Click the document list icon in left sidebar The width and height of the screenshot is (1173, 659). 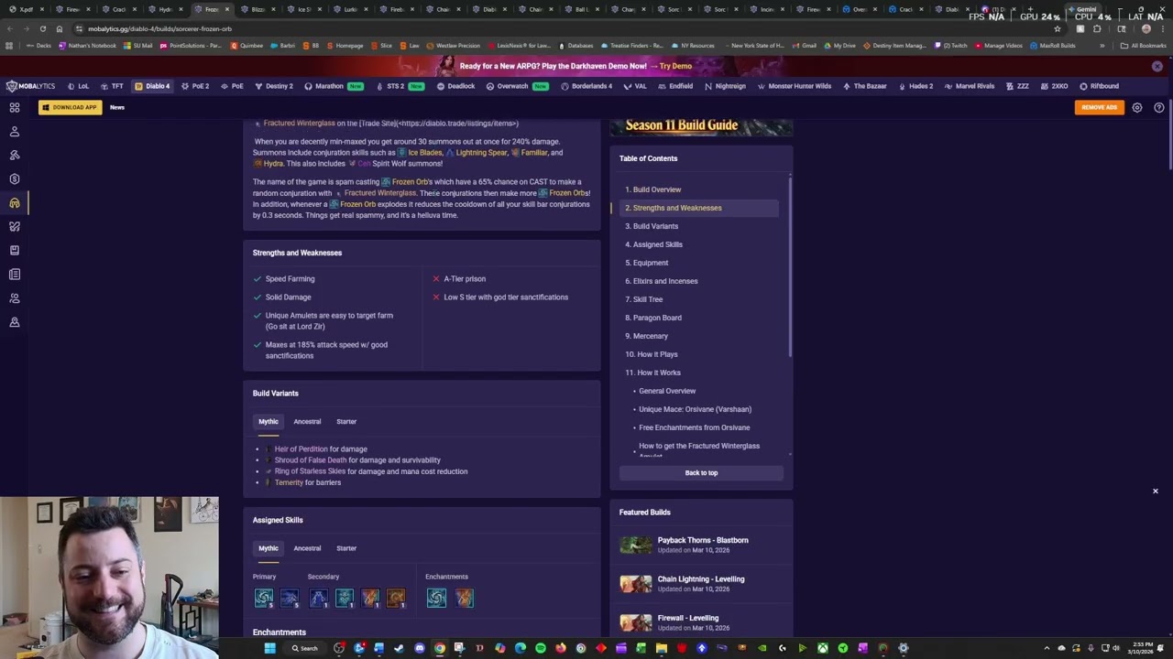(15, 275)
